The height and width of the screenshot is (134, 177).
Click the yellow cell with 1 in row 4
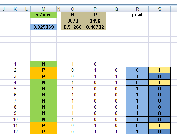click(x=160, y=82)
